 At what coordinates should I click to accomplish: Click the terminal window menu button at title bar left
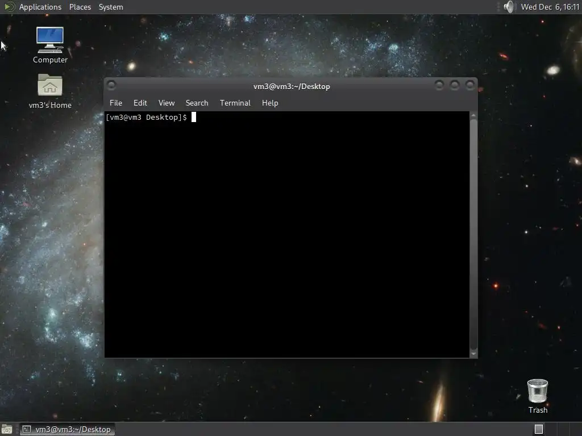point(111,85)
